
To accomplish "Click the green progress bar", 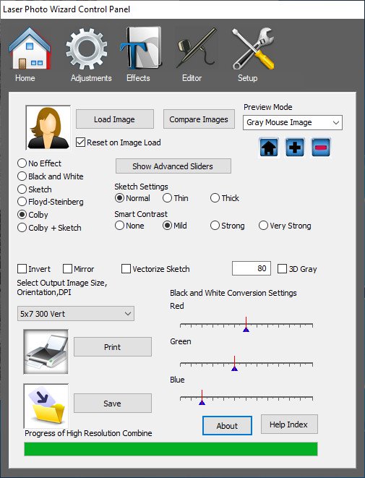I will pos(171,449).
